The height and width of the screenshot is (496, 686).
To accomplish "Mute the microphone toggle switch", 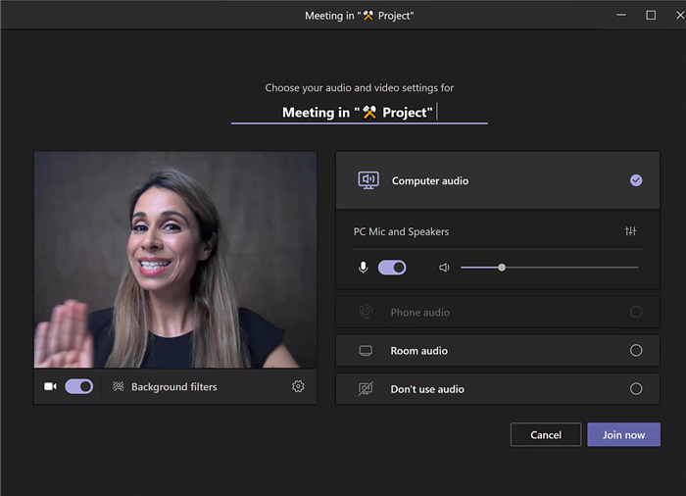I will (392, 267).
